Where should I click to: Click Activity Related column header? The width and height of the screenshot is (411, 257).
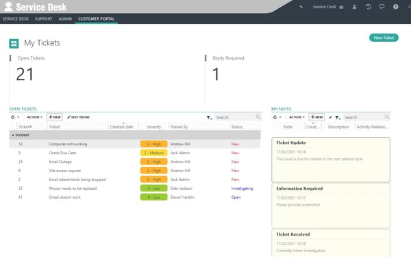click(x=372, y=127)
